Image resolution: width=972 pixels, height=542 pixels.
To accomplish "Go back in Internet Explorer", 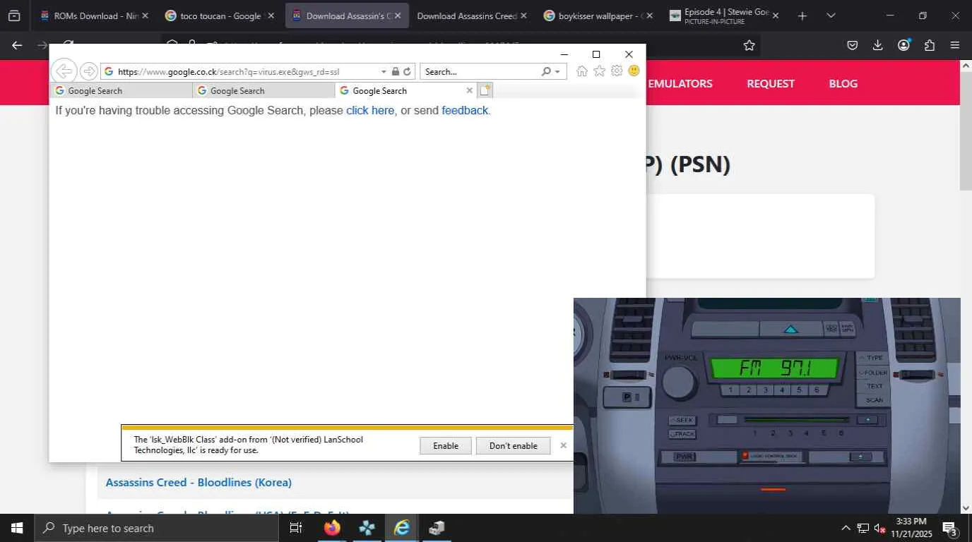I will pos(64,71).
